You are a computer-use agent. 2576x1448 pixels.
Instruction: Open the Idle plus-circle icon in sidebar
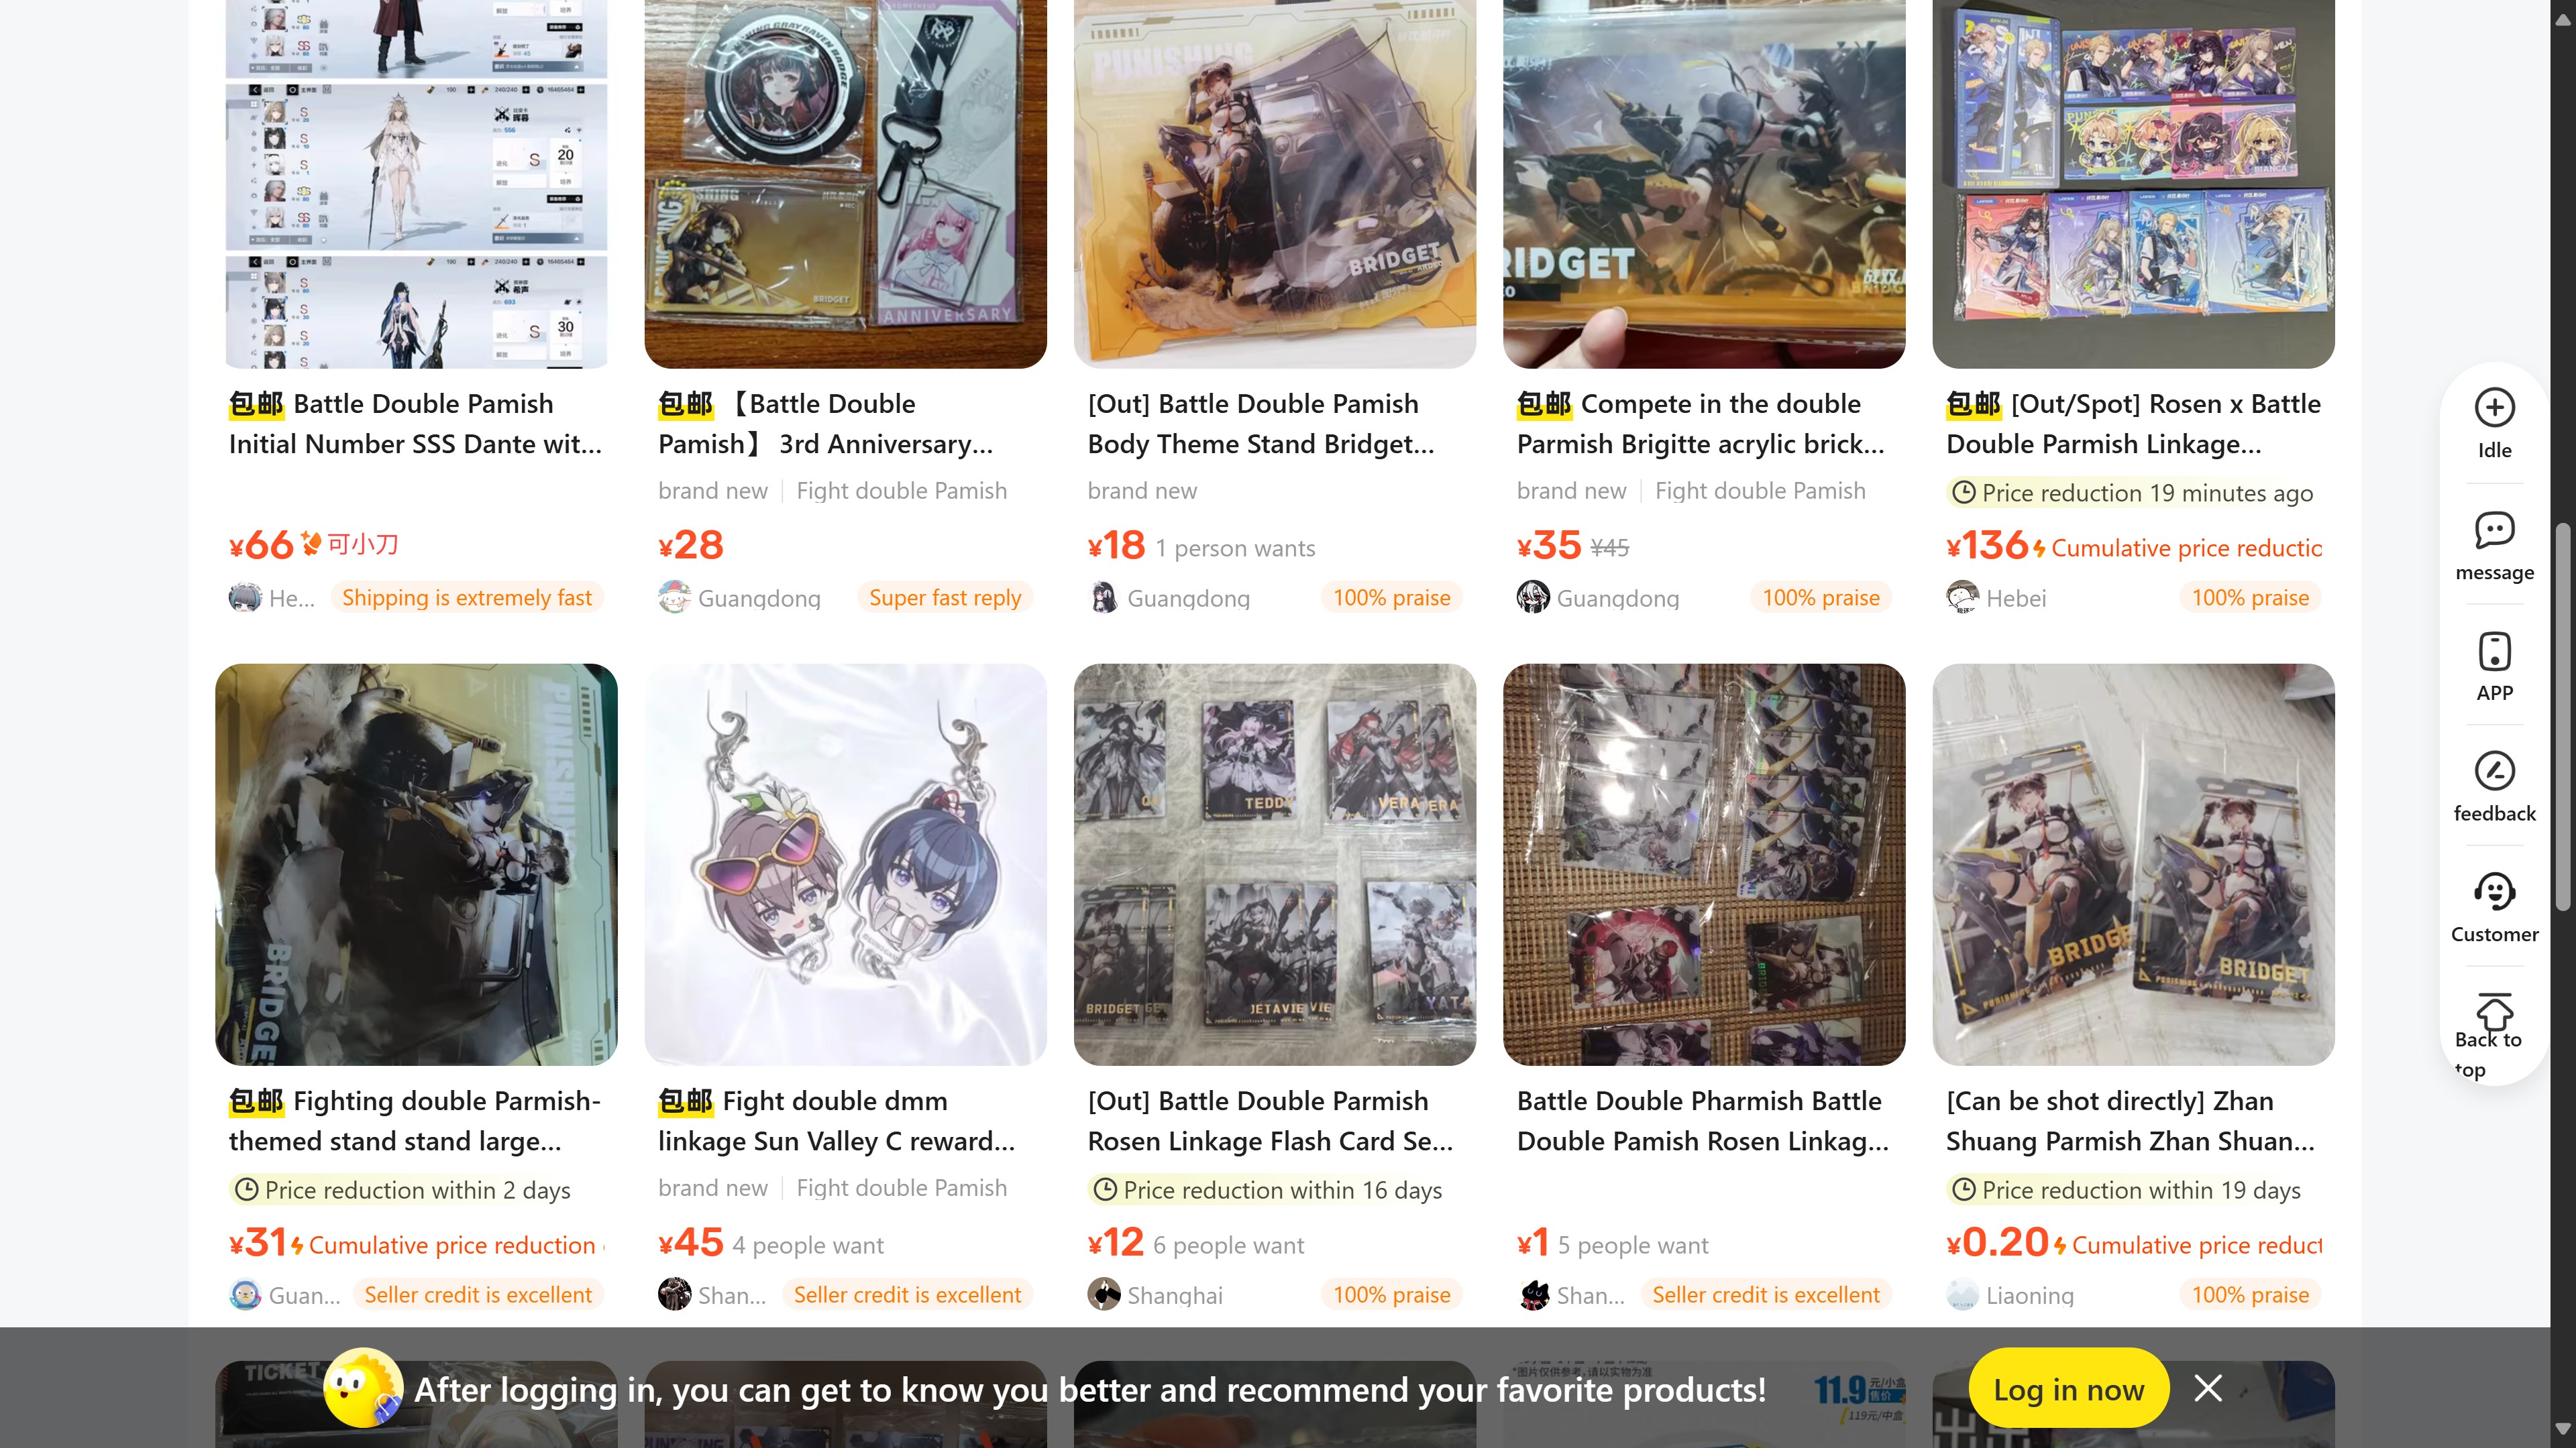coord(2494,408)
